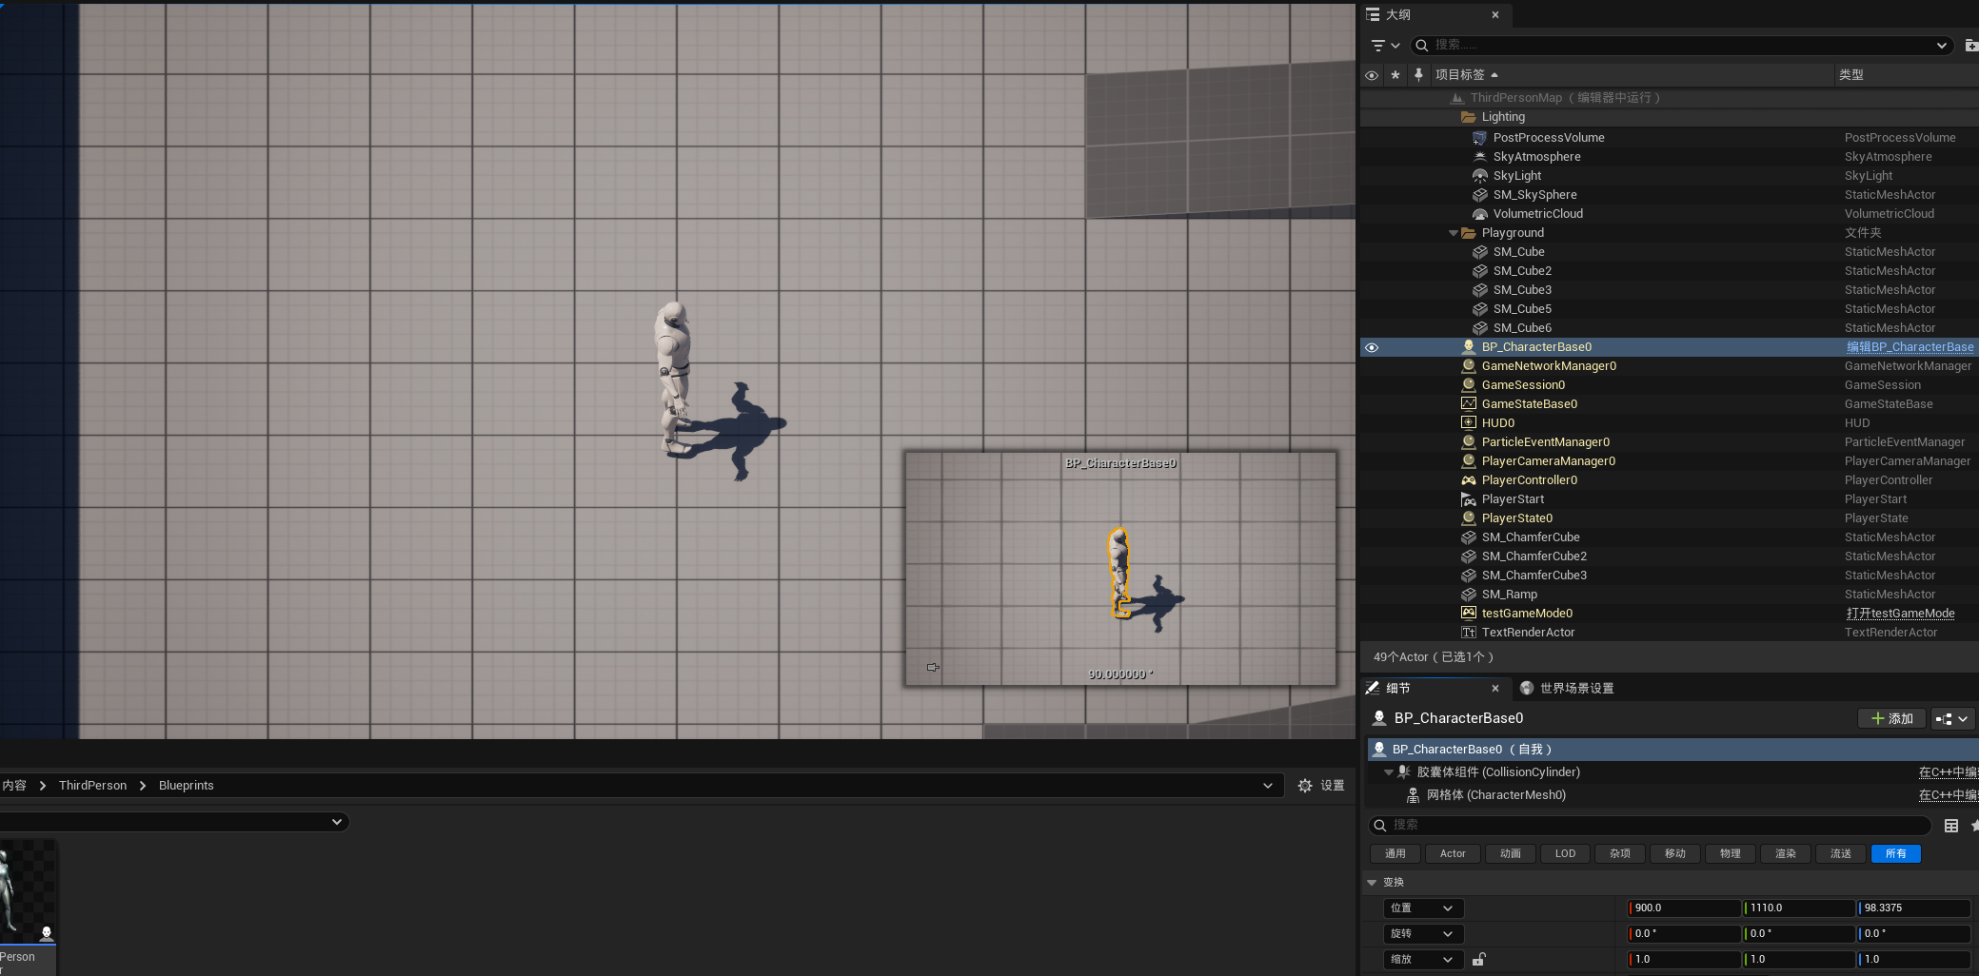The image size is (1979, 976).
Task: Toggle visibility eye for BP_CharacterBase0
Action: (x=1372, y=347)
